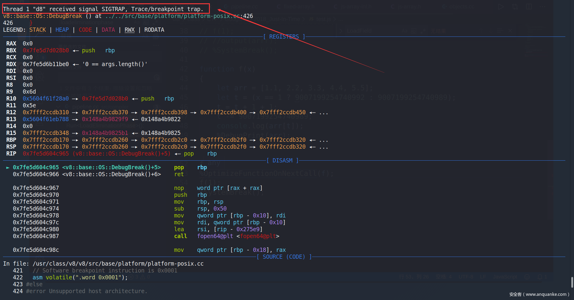
Task: Open the more actions ellipsis top-right
Action: click(x=543, y=7)
